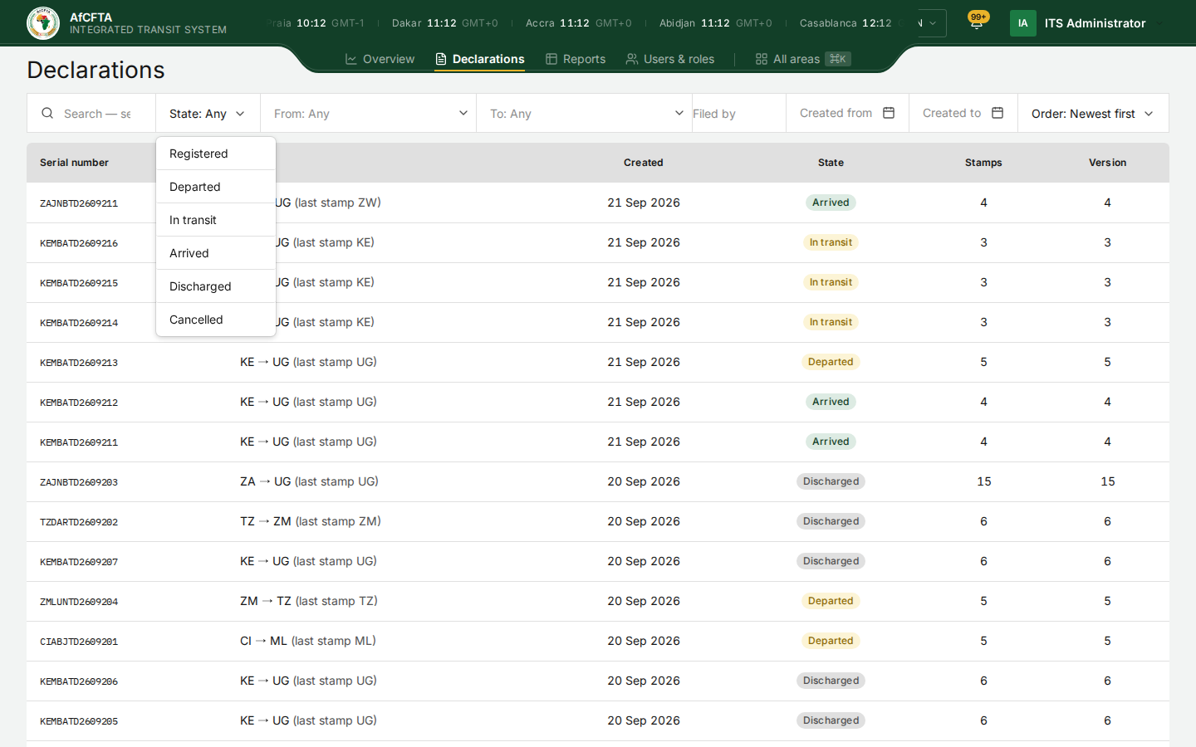Image resolution: width=1196 pixels, height=747 pixels.
Task: Choose Discharged state option
Action: point(216,286)
